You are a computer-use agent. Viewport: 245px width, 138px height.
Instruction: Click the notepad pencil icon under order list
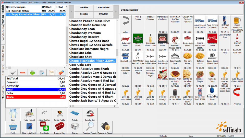42,73
